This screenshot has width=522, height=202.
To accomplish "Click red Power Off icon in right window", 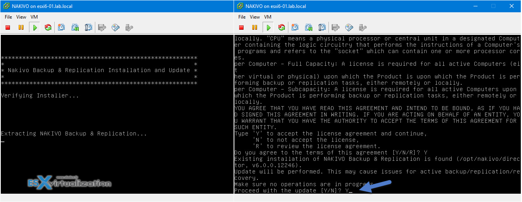I will [242, 27].
